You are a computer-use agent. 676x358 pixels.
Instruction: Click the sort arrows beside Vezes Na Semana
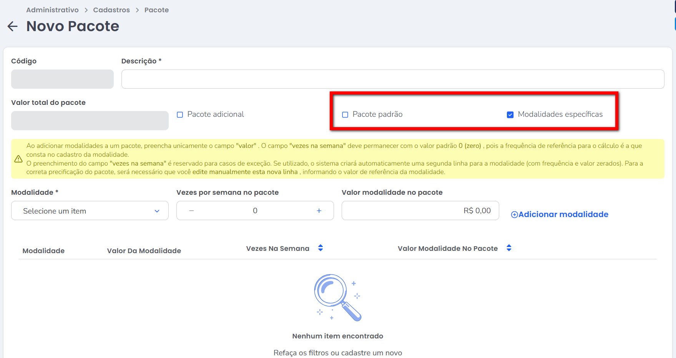tap(321, 248)
